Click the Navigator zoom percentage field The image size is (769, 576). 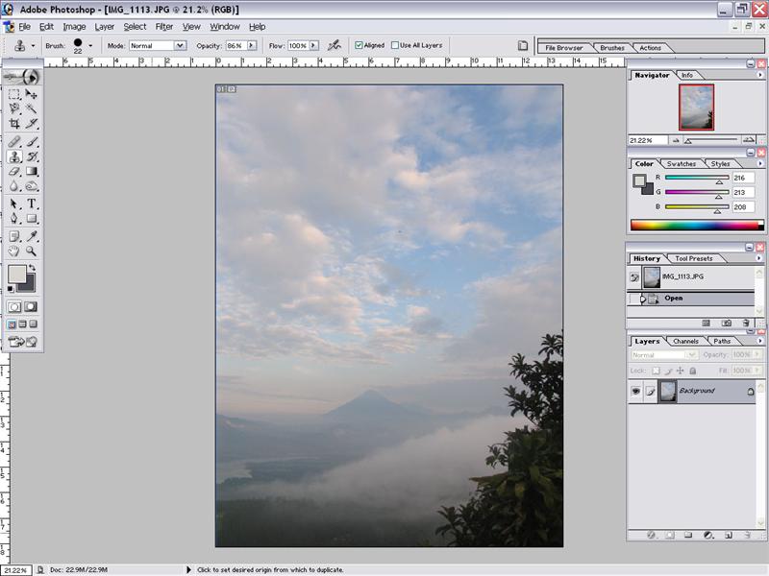click(647, 140)
